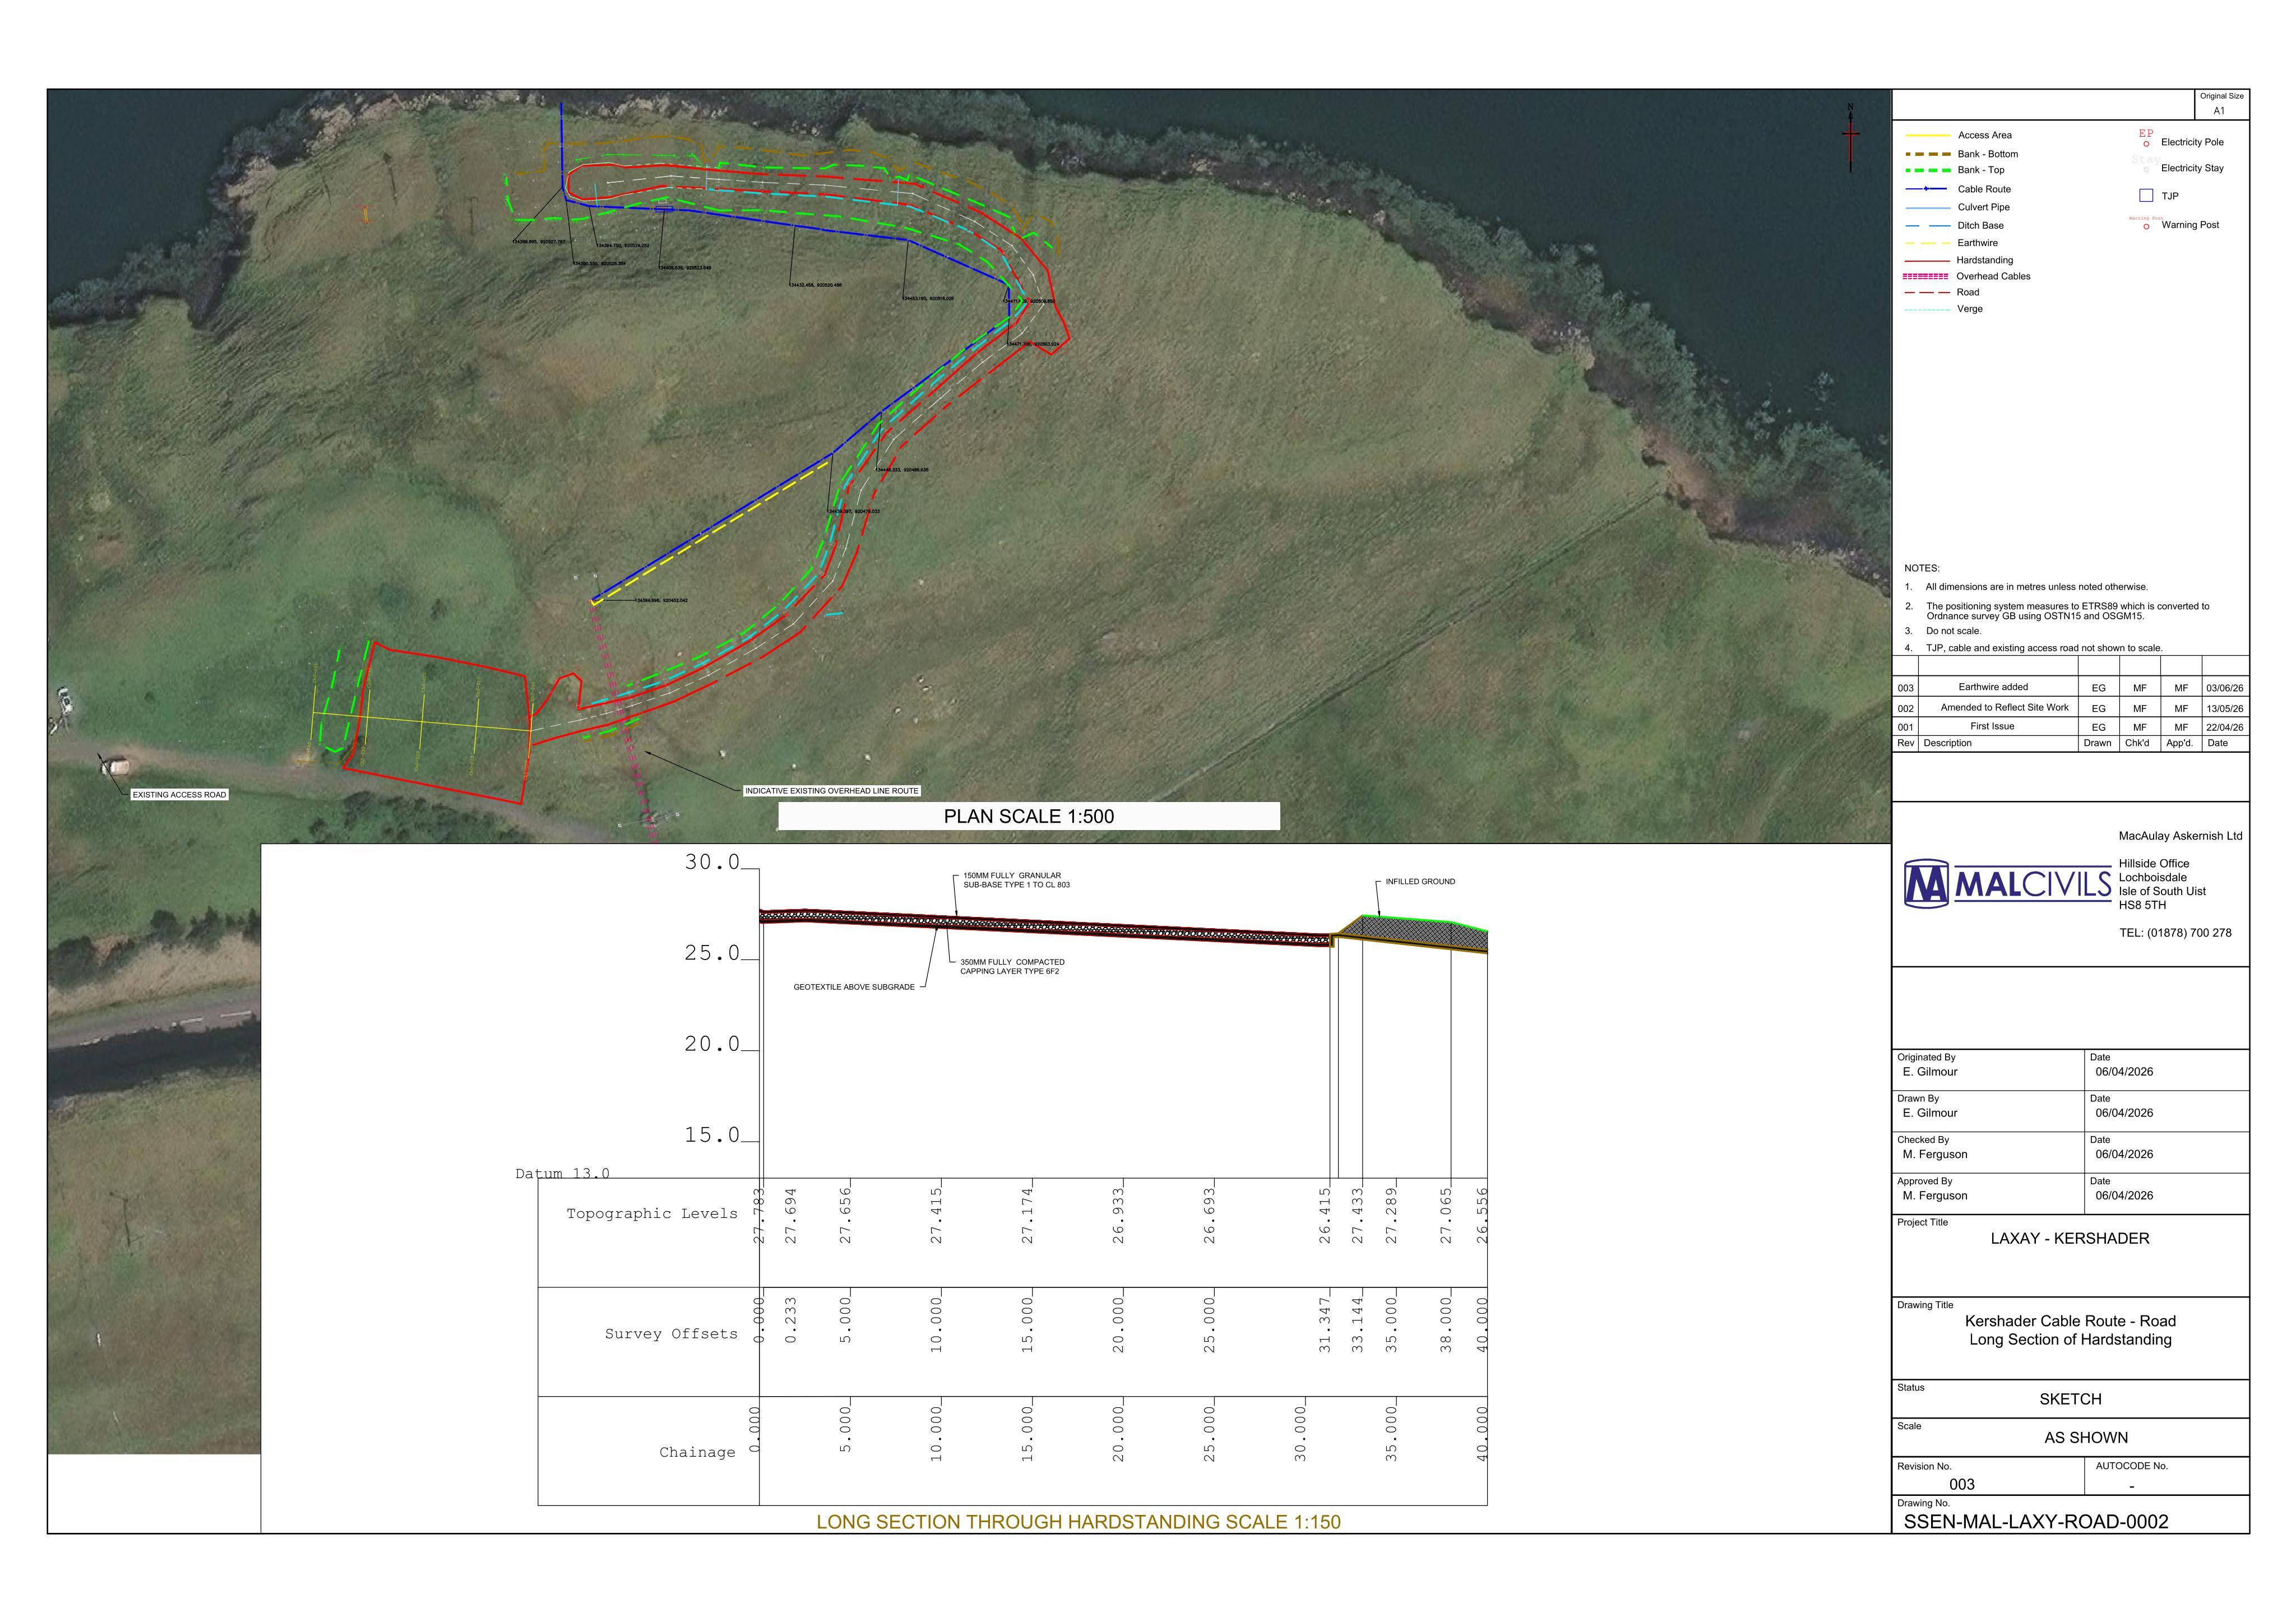Image resolution: width=2296 pixels, height=1622 pixels.
Task: Click the MALCIVILS company logo
Action: pyautogui.click(x=2007, y=884)
